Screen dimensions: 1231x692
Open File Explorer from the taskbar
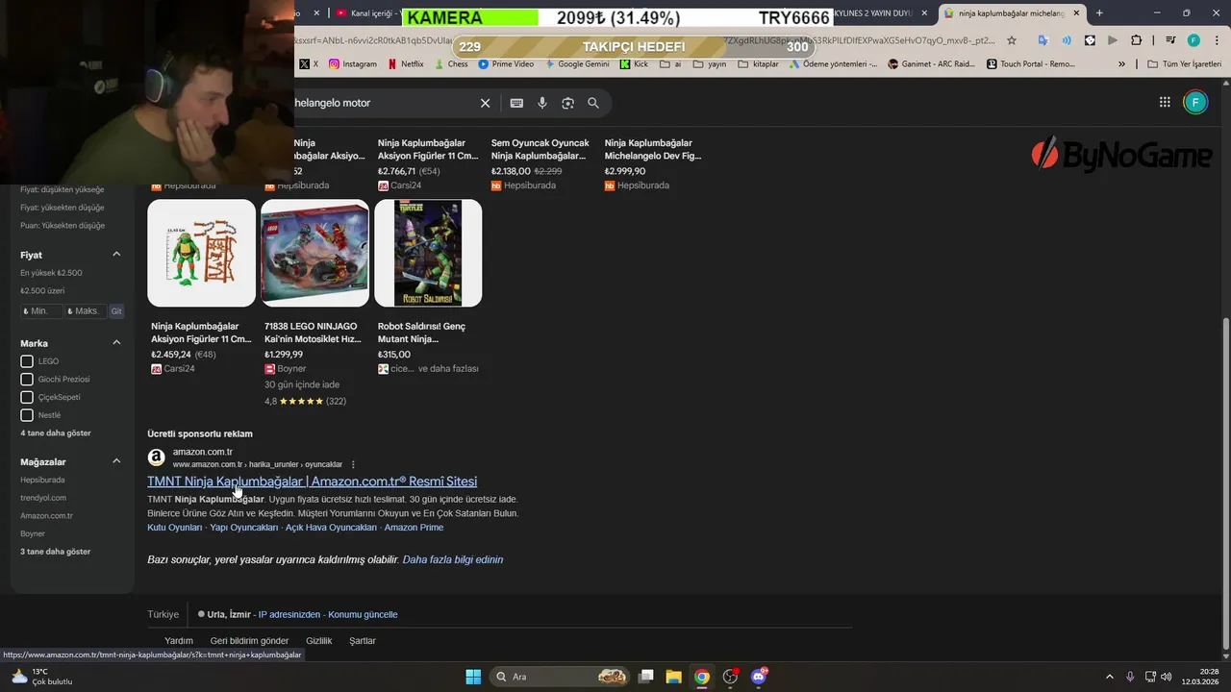pos(673,677)
